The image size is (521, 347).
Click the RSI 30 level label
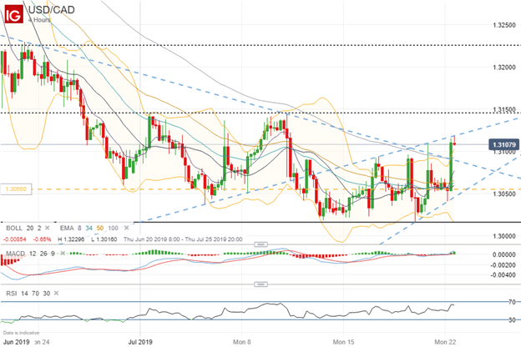pyautogui.click(x=512, y=320)
